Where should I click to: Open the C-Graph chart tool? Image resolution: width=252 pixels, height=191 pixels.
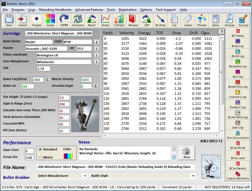tap(119, 21)
